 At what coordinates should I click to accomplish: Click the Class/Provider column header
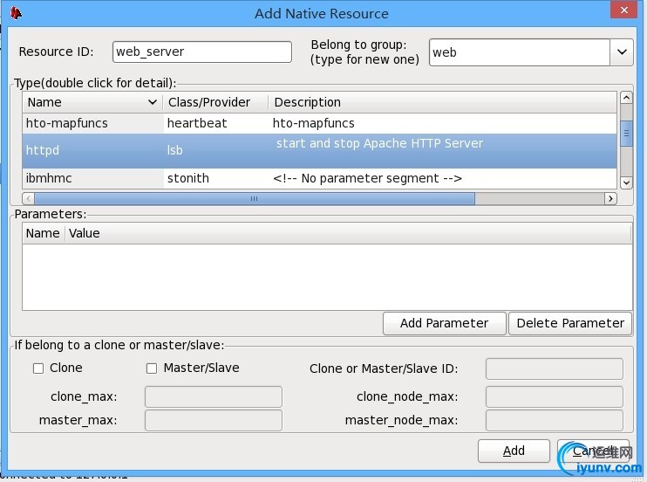(215, 102)
